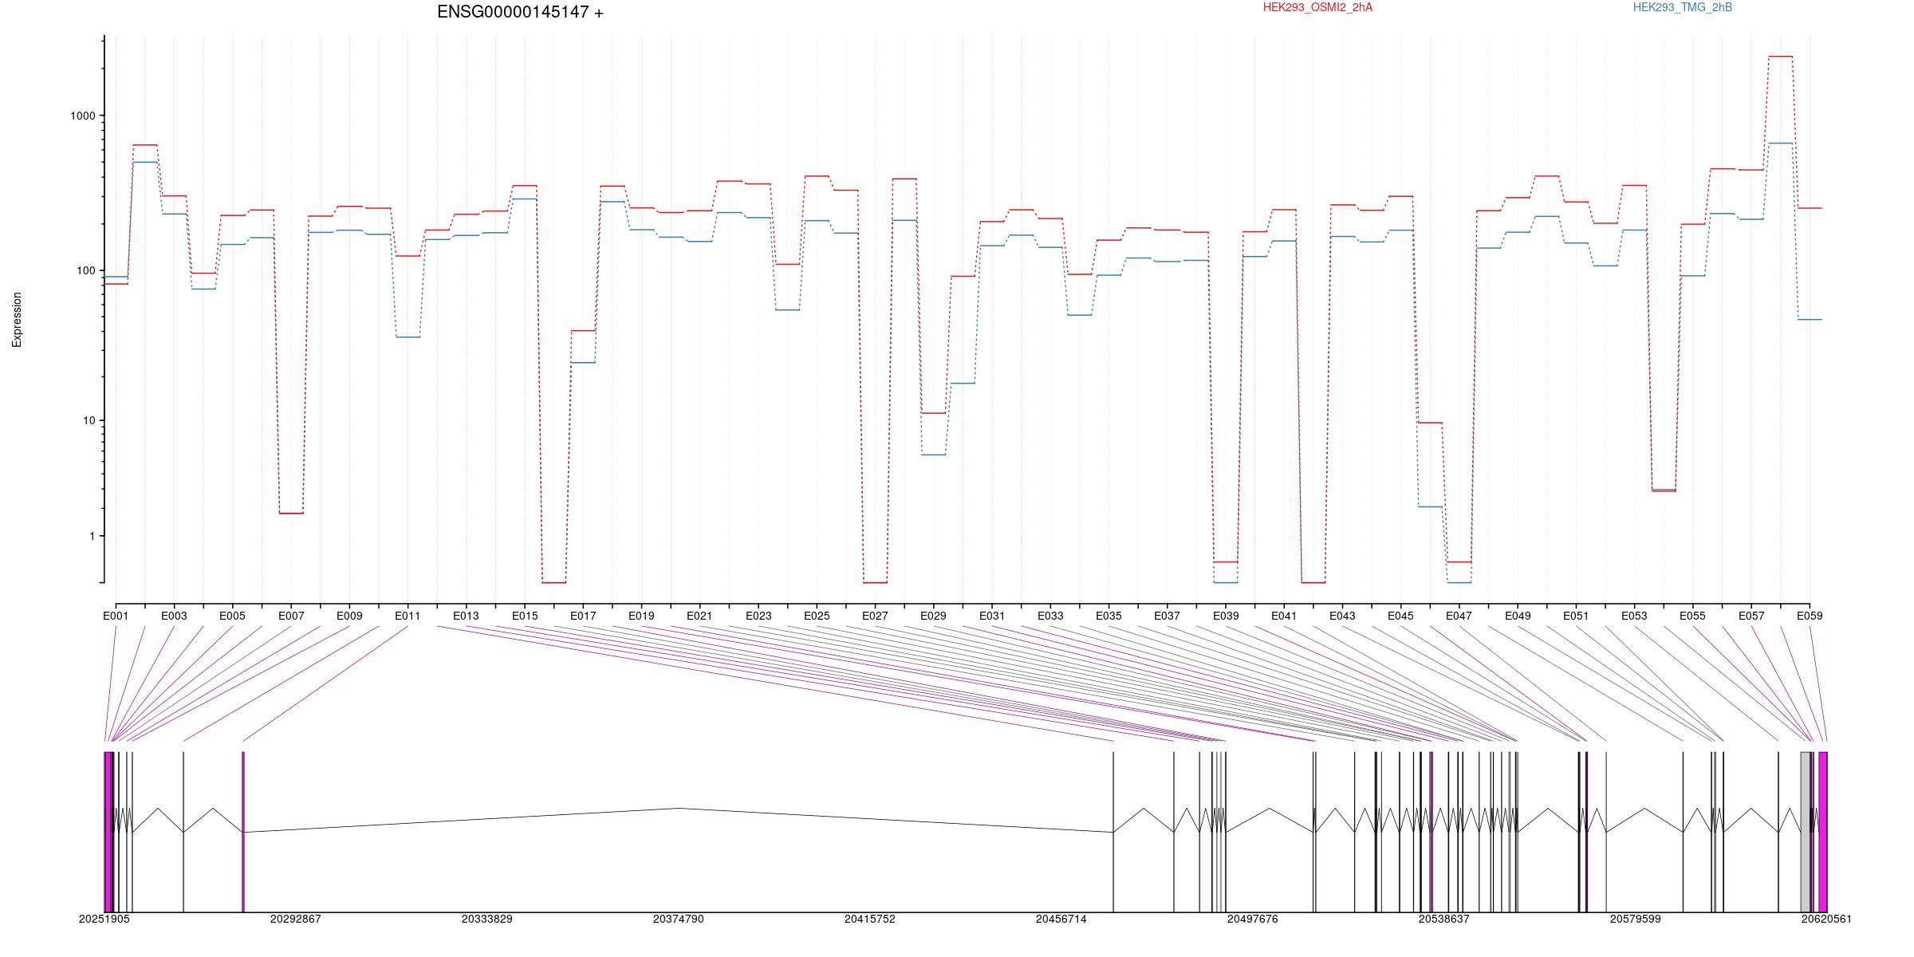This screenshot has height=957, width=1914.
Task: Click the exon label E037
Action: tap(1167, 616)
